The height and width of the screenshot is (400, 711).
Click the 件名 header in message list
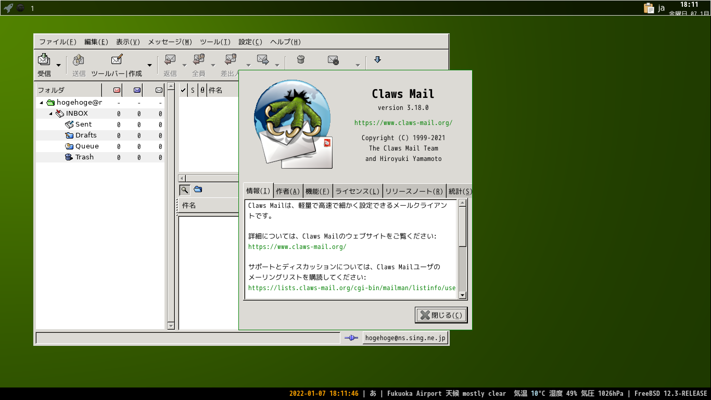(223, 90)
